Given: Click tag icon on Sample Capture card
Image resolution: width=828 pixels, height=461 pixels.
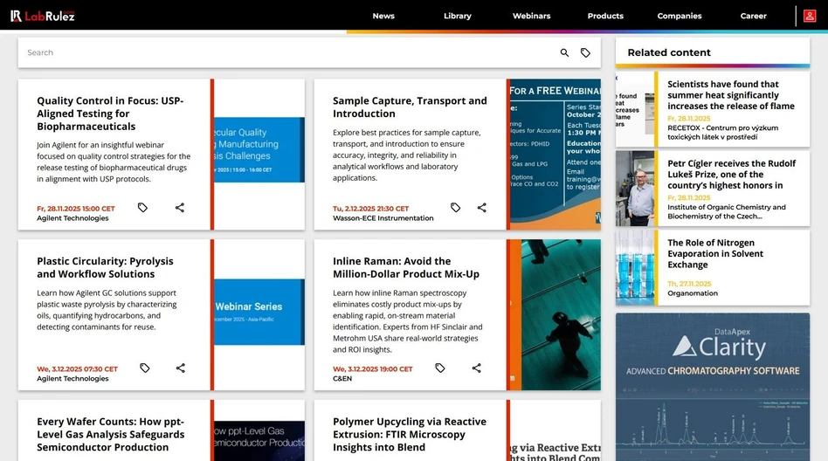Looking at the screenshot, I should point(455,208).
